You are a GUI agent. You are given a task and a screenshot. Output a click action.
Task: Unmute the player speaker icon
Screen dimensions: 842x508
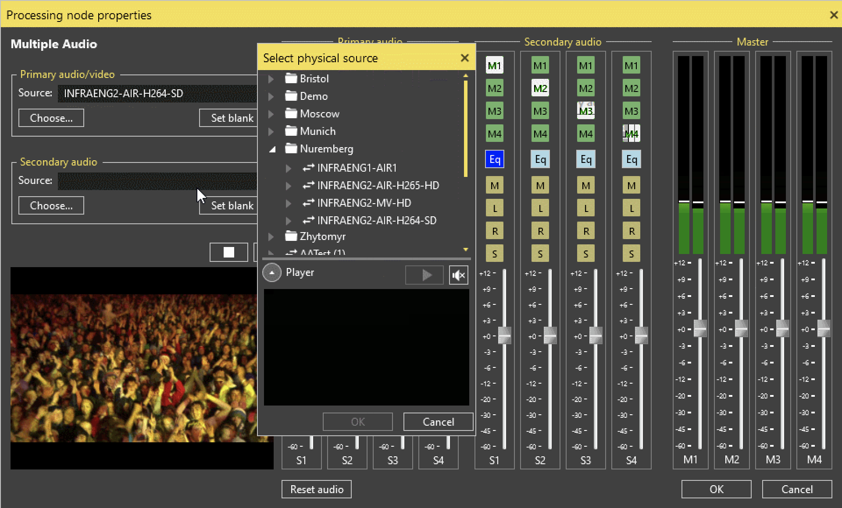(458, 275)
